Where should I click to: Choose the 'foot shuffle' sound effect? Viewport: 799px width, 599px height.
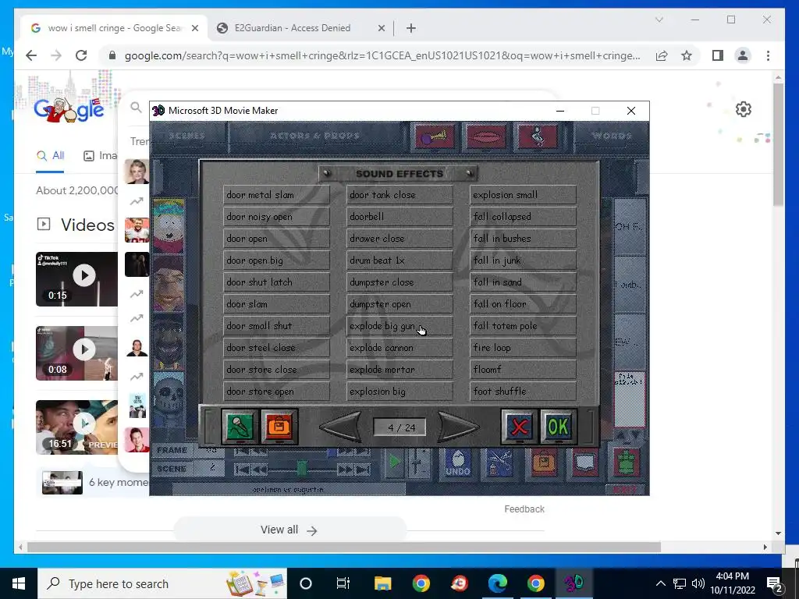(524, 392)
